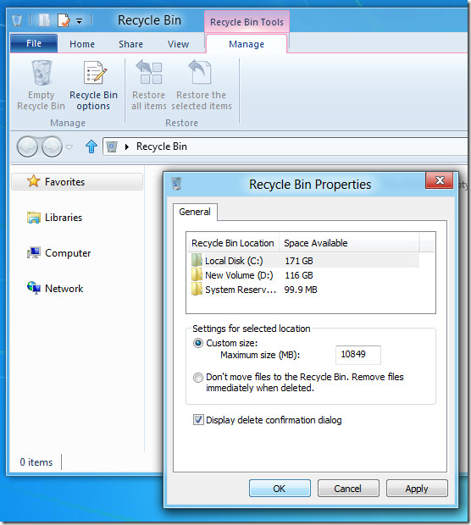Select the System Reserved row

coord(303,290)
